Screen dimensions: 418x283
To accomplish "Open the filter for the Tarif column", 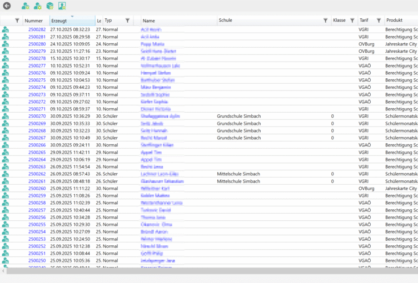I will coord(379,21).
